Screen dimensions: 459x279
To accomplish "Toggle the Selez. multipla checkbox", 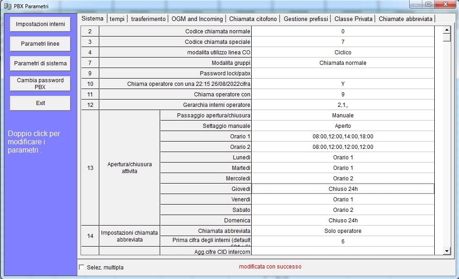I will pyautogui.click(x=81, y=267).
